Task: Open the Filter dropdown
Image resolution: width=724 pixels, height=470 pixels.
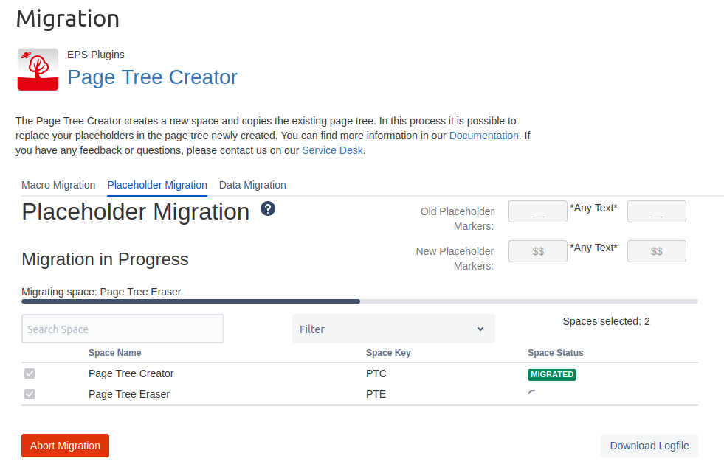Action: (393, 329)
